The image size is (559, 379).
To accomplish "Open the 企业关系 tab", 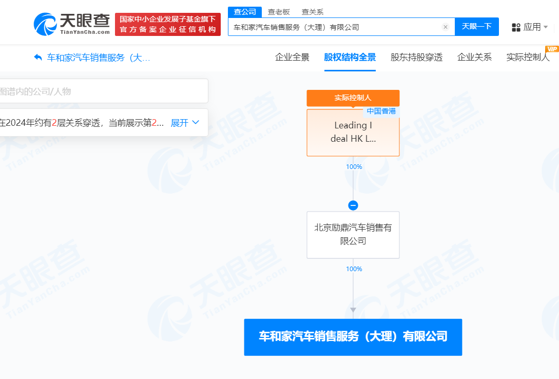I will click(474, 58).
